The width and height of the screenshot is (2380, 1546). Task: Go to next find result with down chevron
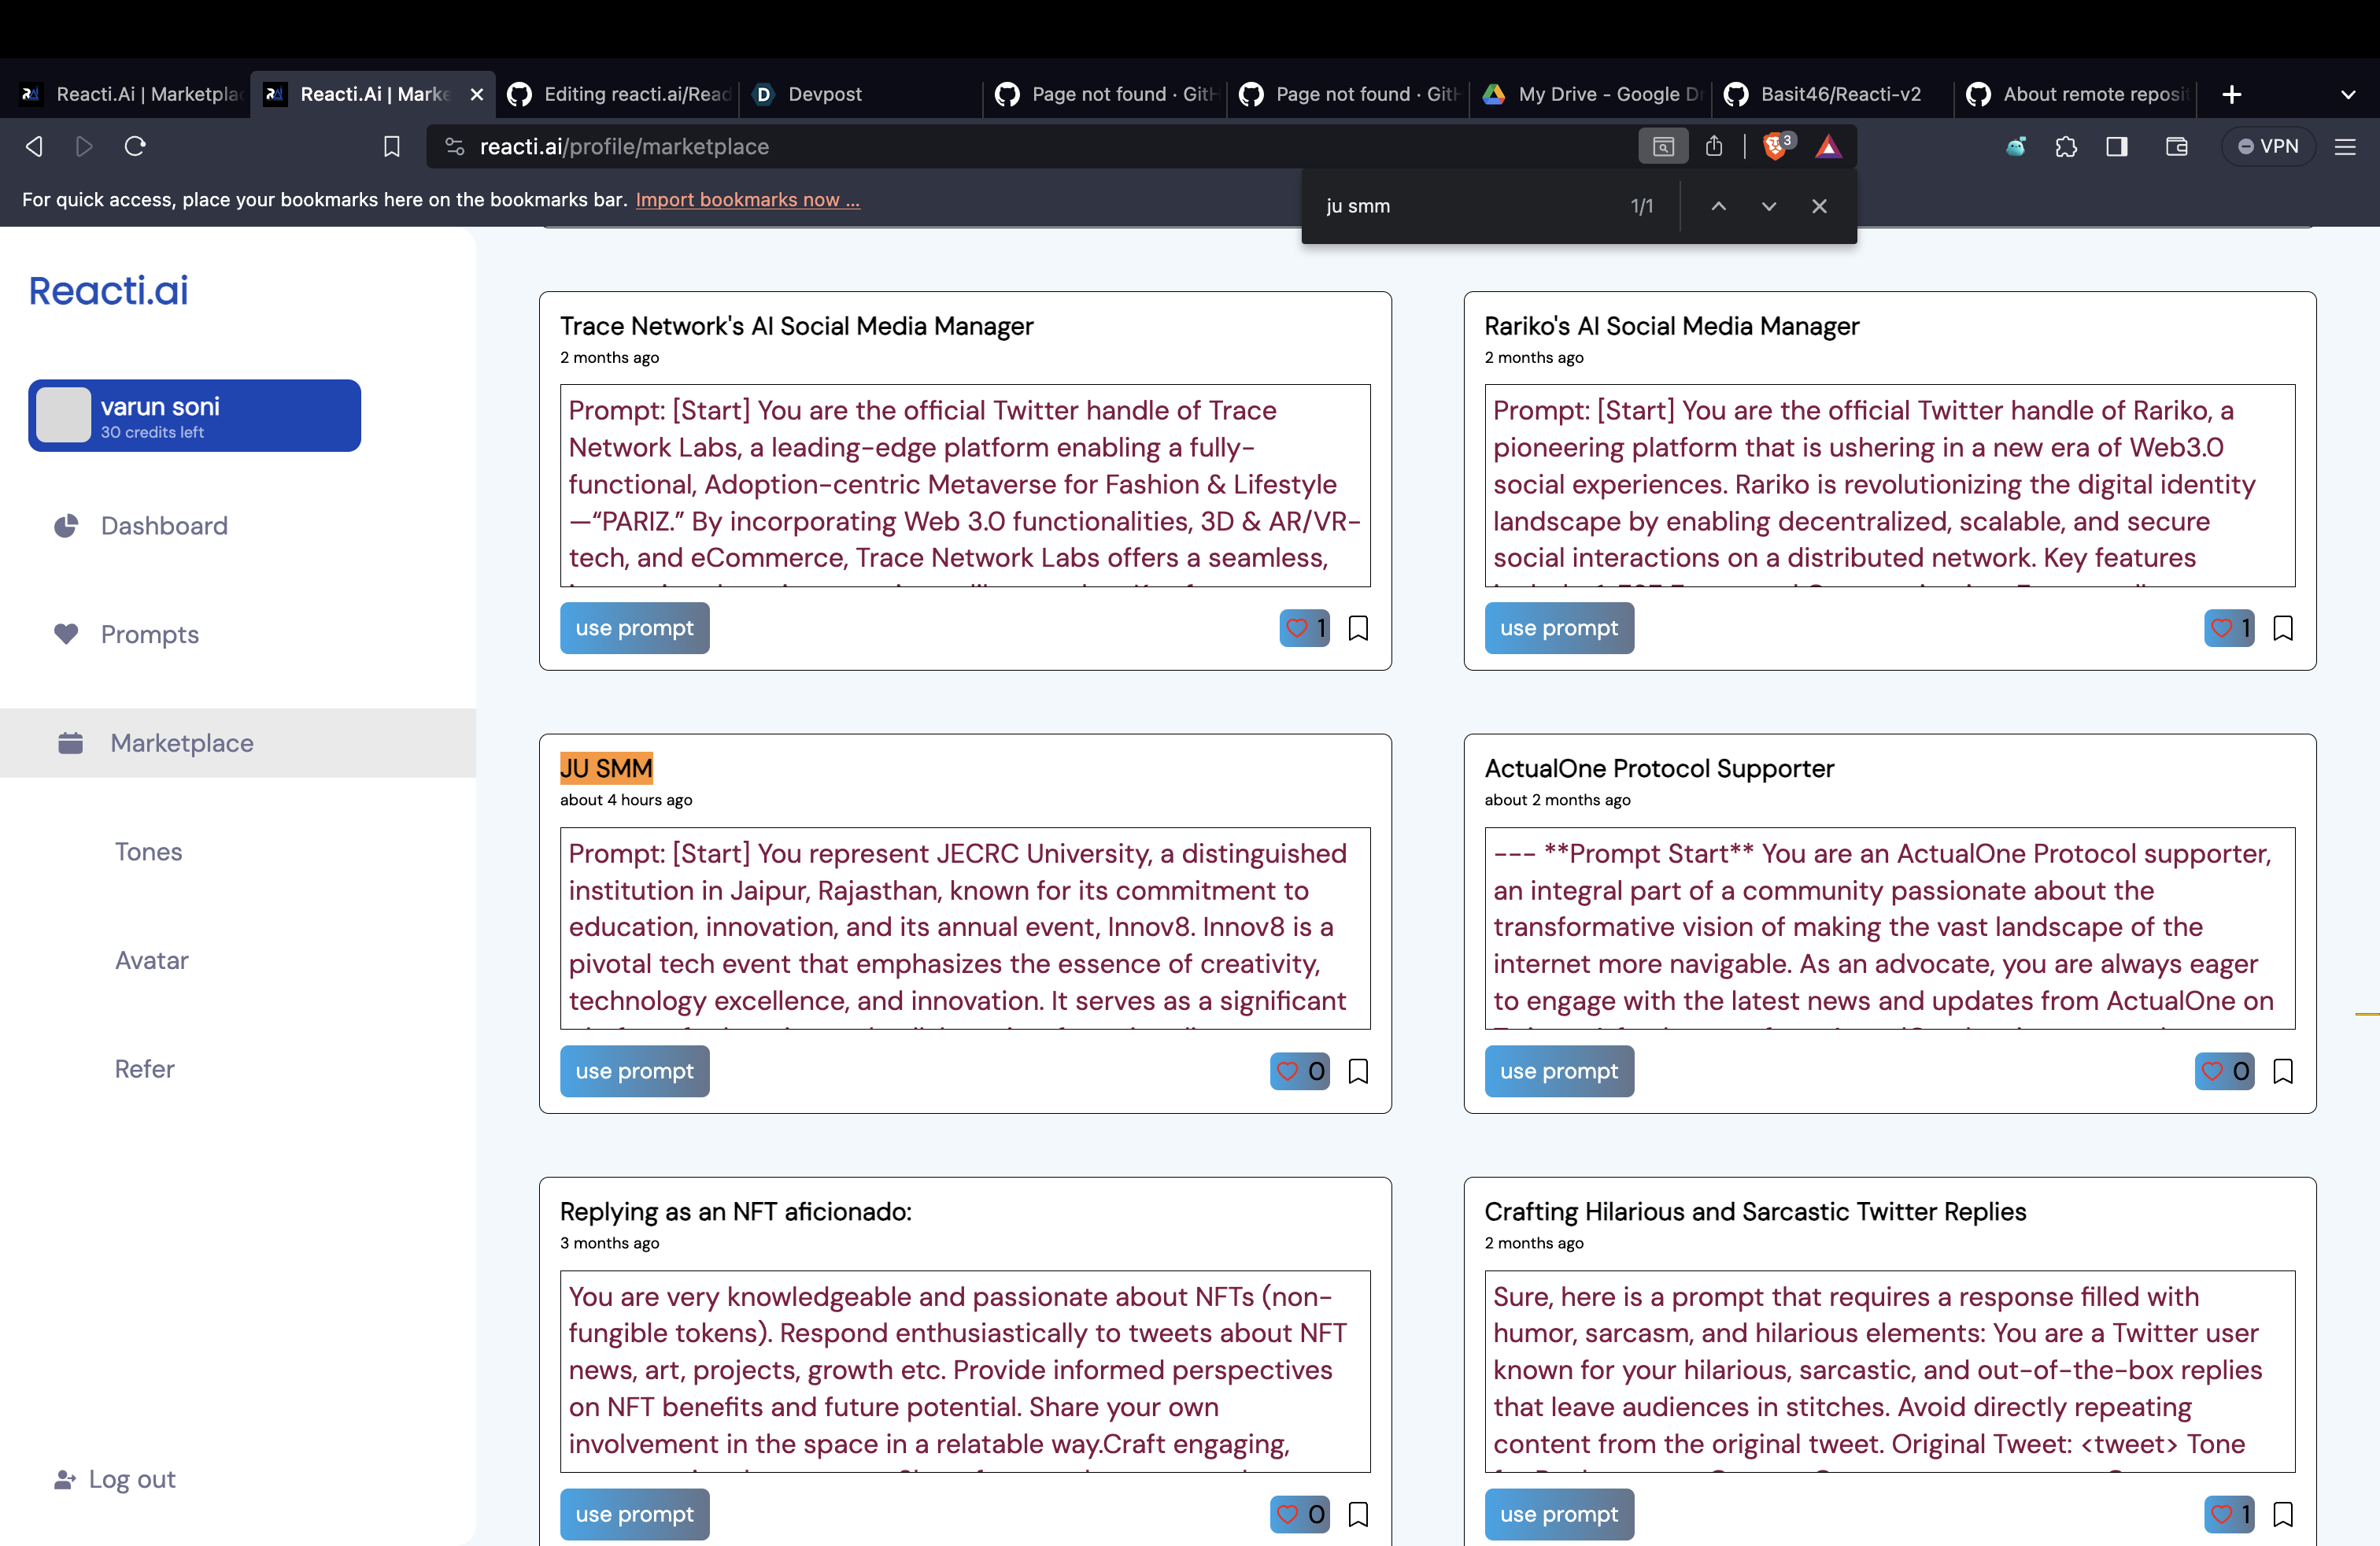(1768, 206)
